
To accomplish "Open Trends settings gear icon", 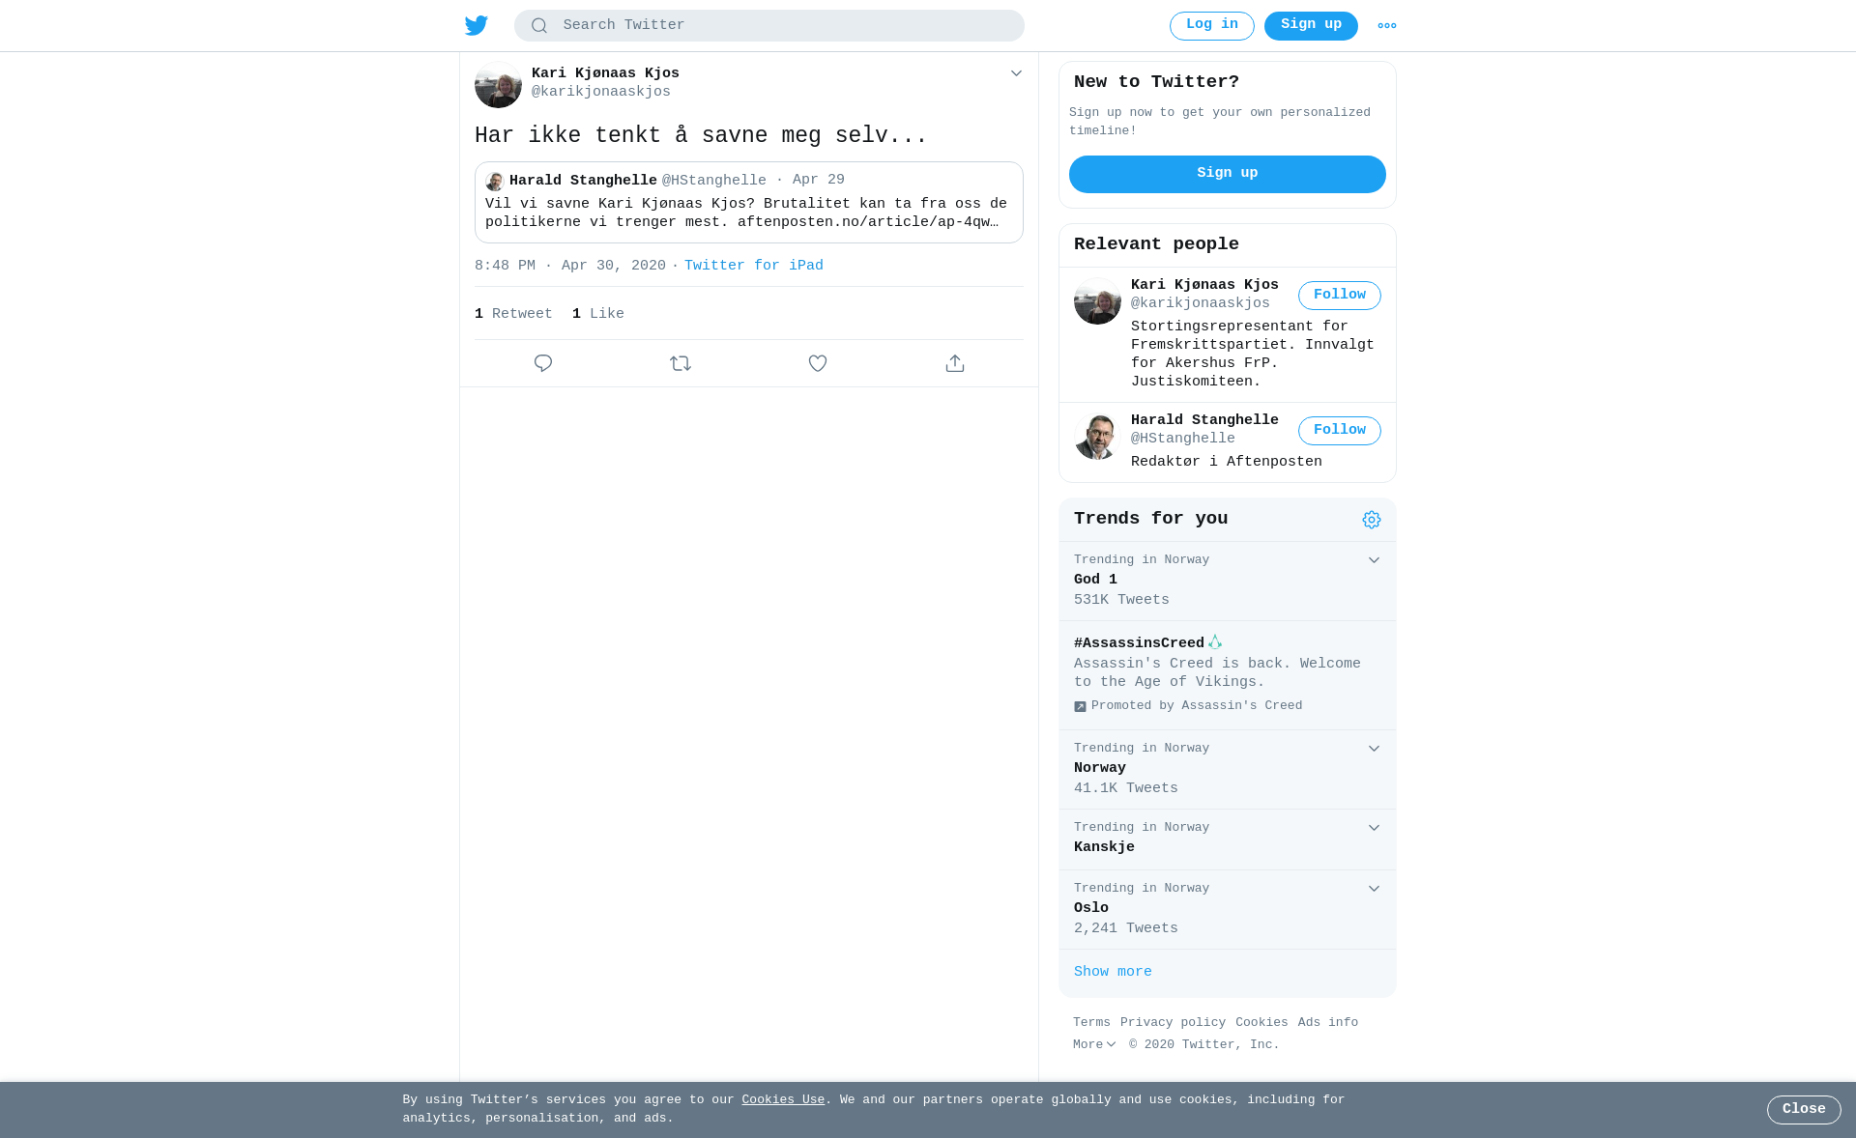I will point(1372,520).
